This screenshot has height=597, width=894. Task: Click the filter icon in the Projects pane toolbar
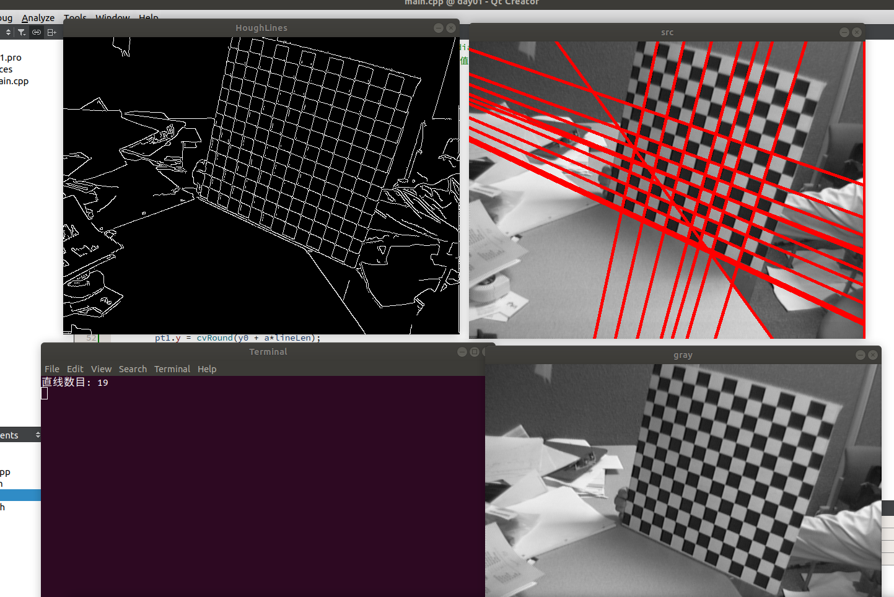tap(21, 32)
